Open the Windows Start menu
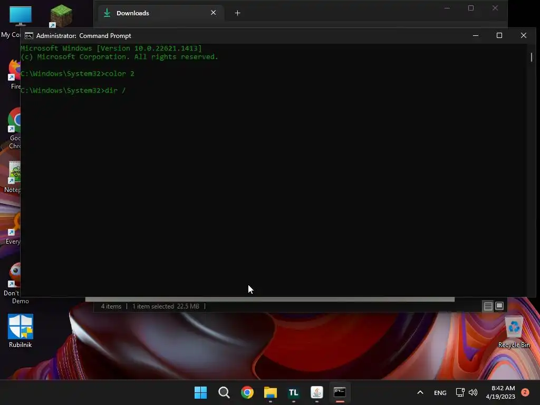The height and width of the screenshot is (405, 540). pos(200,392)
